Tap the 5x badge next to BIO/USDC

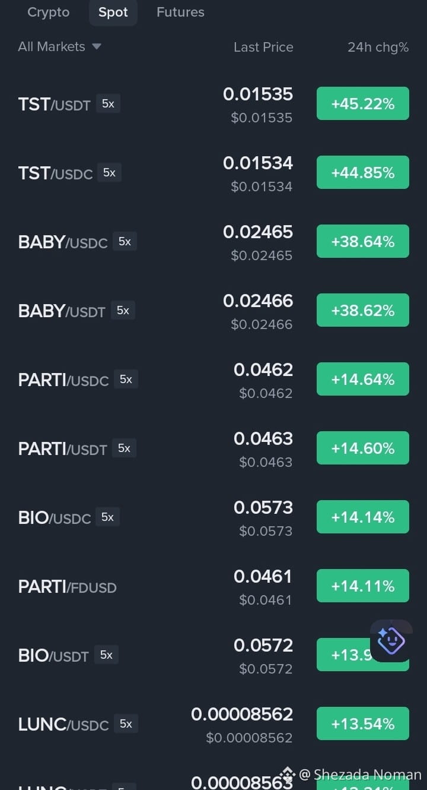pos(107,517)
